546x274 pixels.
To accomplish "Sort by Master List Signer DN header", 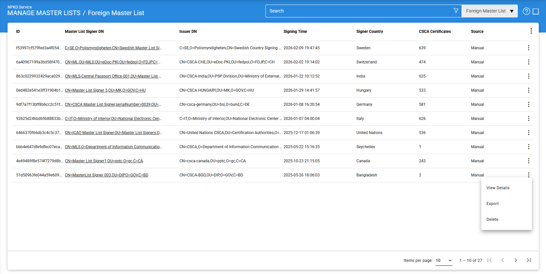I will (x=84, y=32).
